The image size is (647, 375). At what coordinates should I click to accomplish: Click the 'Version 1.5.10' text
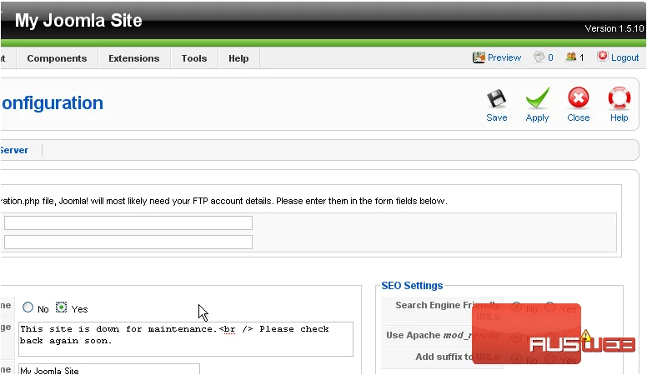tap(614, 28)
